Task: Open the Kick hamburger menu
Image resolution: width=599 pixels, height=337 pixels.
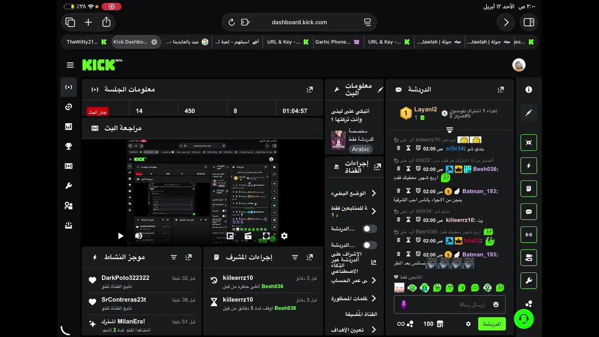Action: pyautogui.click(x=70, y=65)
